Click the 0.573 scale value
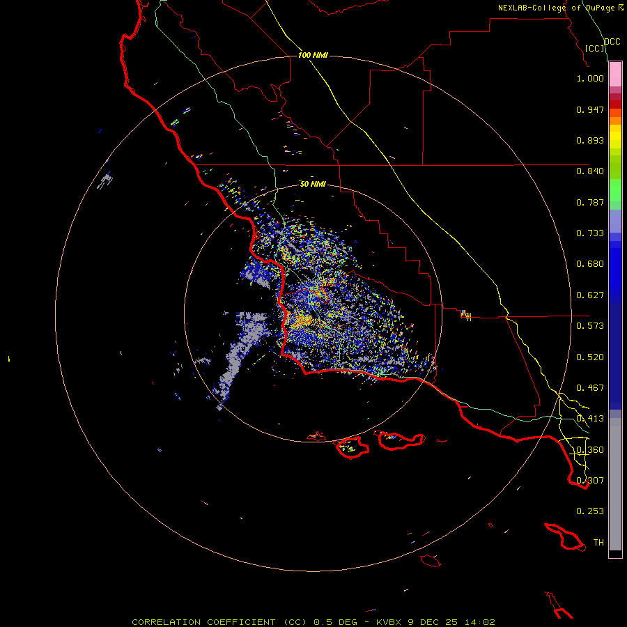627x627 pixels. 590,326
